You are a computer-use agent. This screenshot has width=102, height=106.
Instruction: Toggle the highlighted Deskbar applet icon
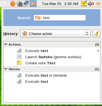pos(33,4)
